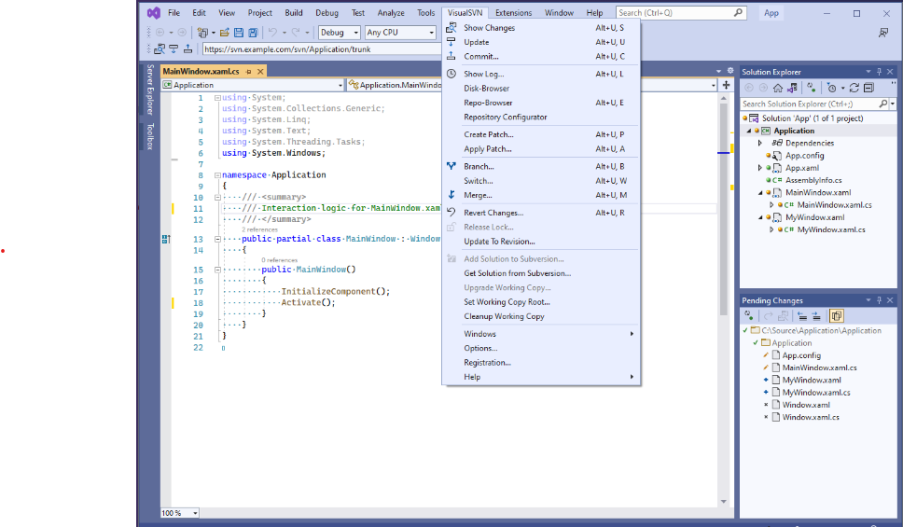Viewport: 903px width, 527px height.
Task: Open the Extensions menu
Action: coord(513,13)
